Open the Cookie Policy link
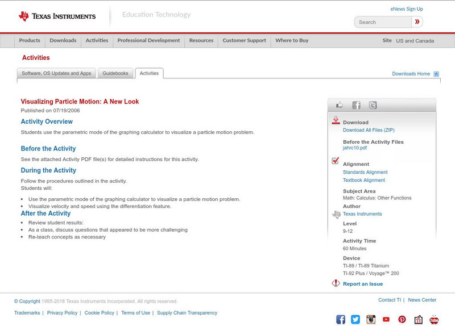Image resolution: width=455 pixels, height=326 pixels. [x=99, y=313]
